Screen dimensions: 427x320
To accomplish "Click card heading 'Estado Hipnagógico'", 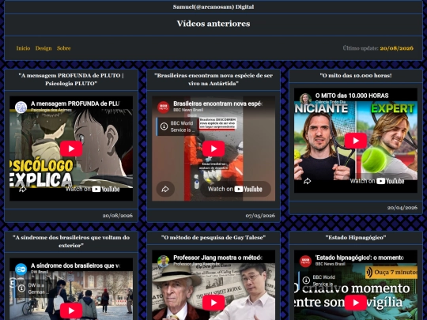I will tap(356, 238).
